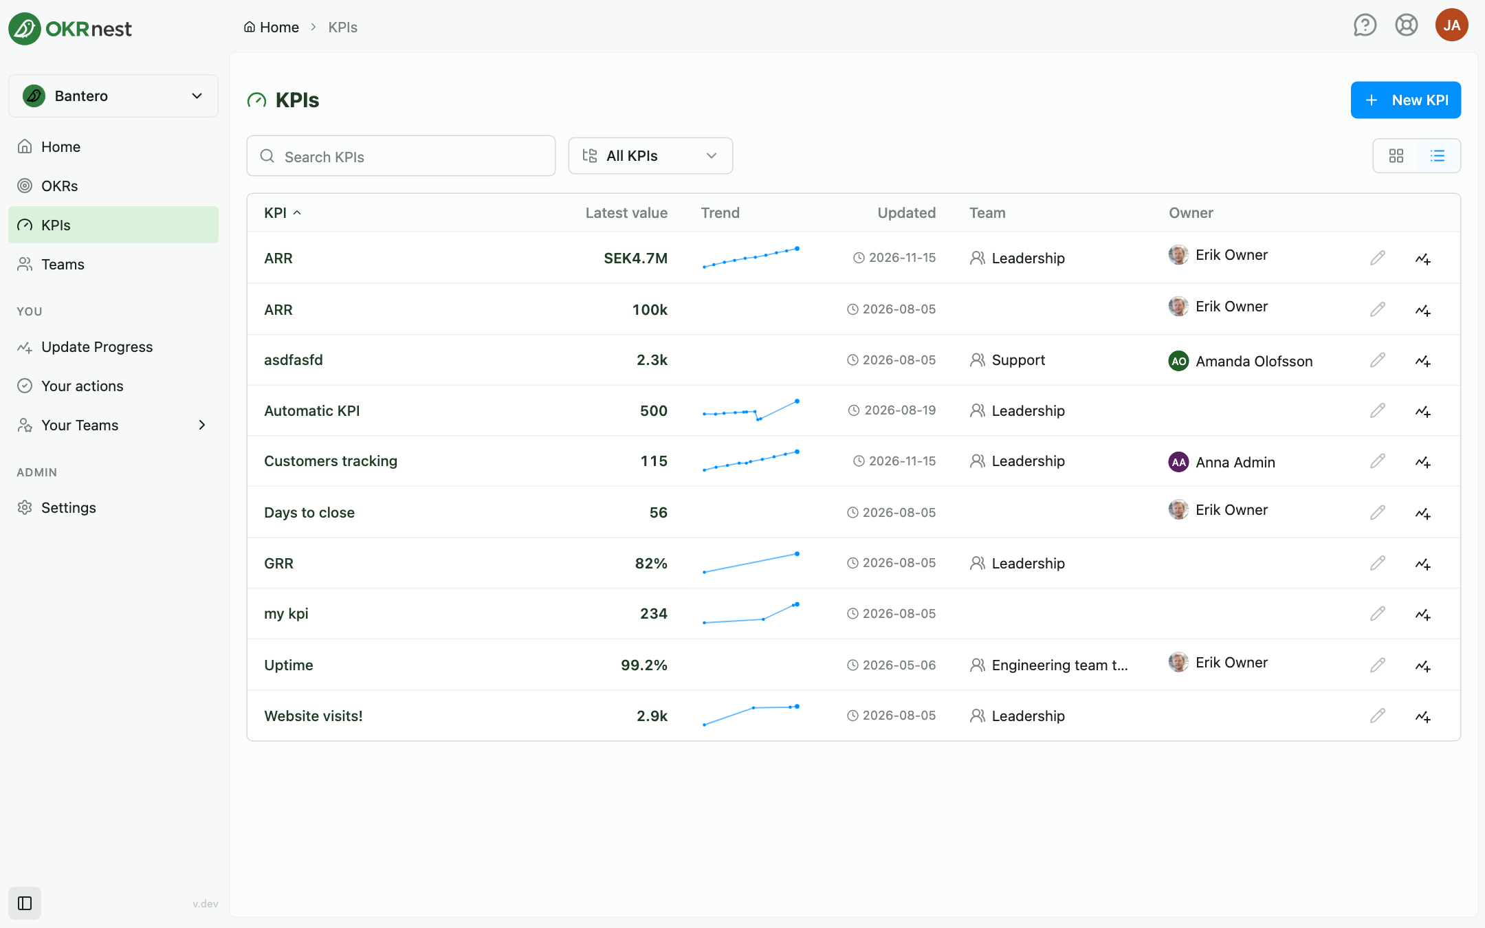Screen dimensions: 1485x928
Task: Click Engineering team cell in Uptime row
Action: 1049,665
